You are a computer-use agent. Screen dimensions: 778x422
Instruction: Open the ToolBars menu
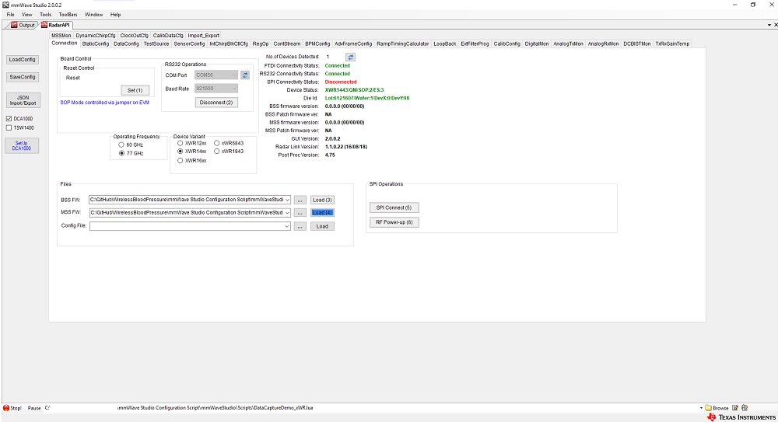click(x=68, y=15)
